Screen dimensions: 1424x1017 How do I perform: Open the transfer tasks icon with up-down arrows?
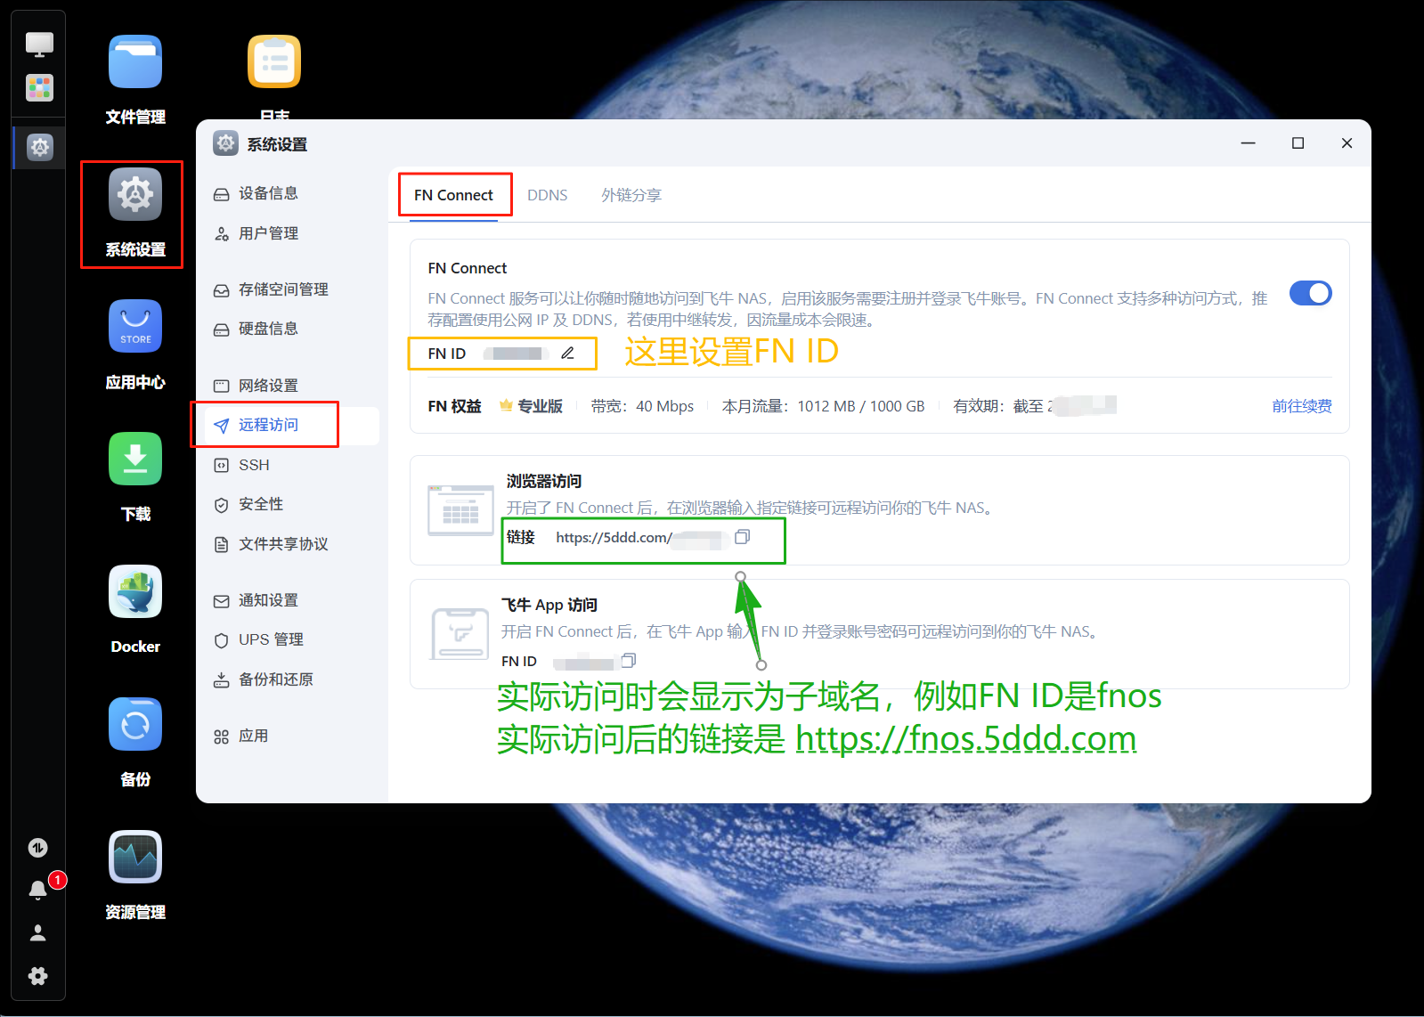pyautogui.click(x=37, y=848)
